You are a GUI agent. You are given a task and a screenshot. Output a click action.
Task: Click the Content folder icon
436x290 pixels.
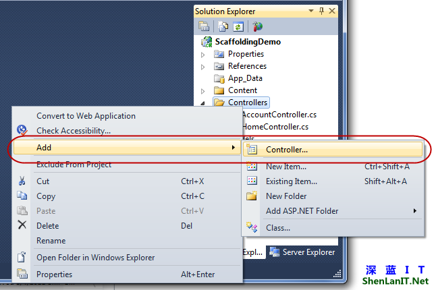coord(219,90)
